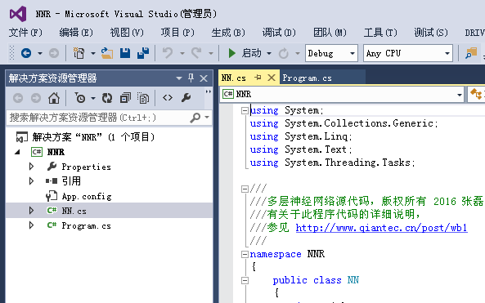The image size is (485, 303).
Task: Click the Visual Studio logo icon
Action: [x=18, y=14]
